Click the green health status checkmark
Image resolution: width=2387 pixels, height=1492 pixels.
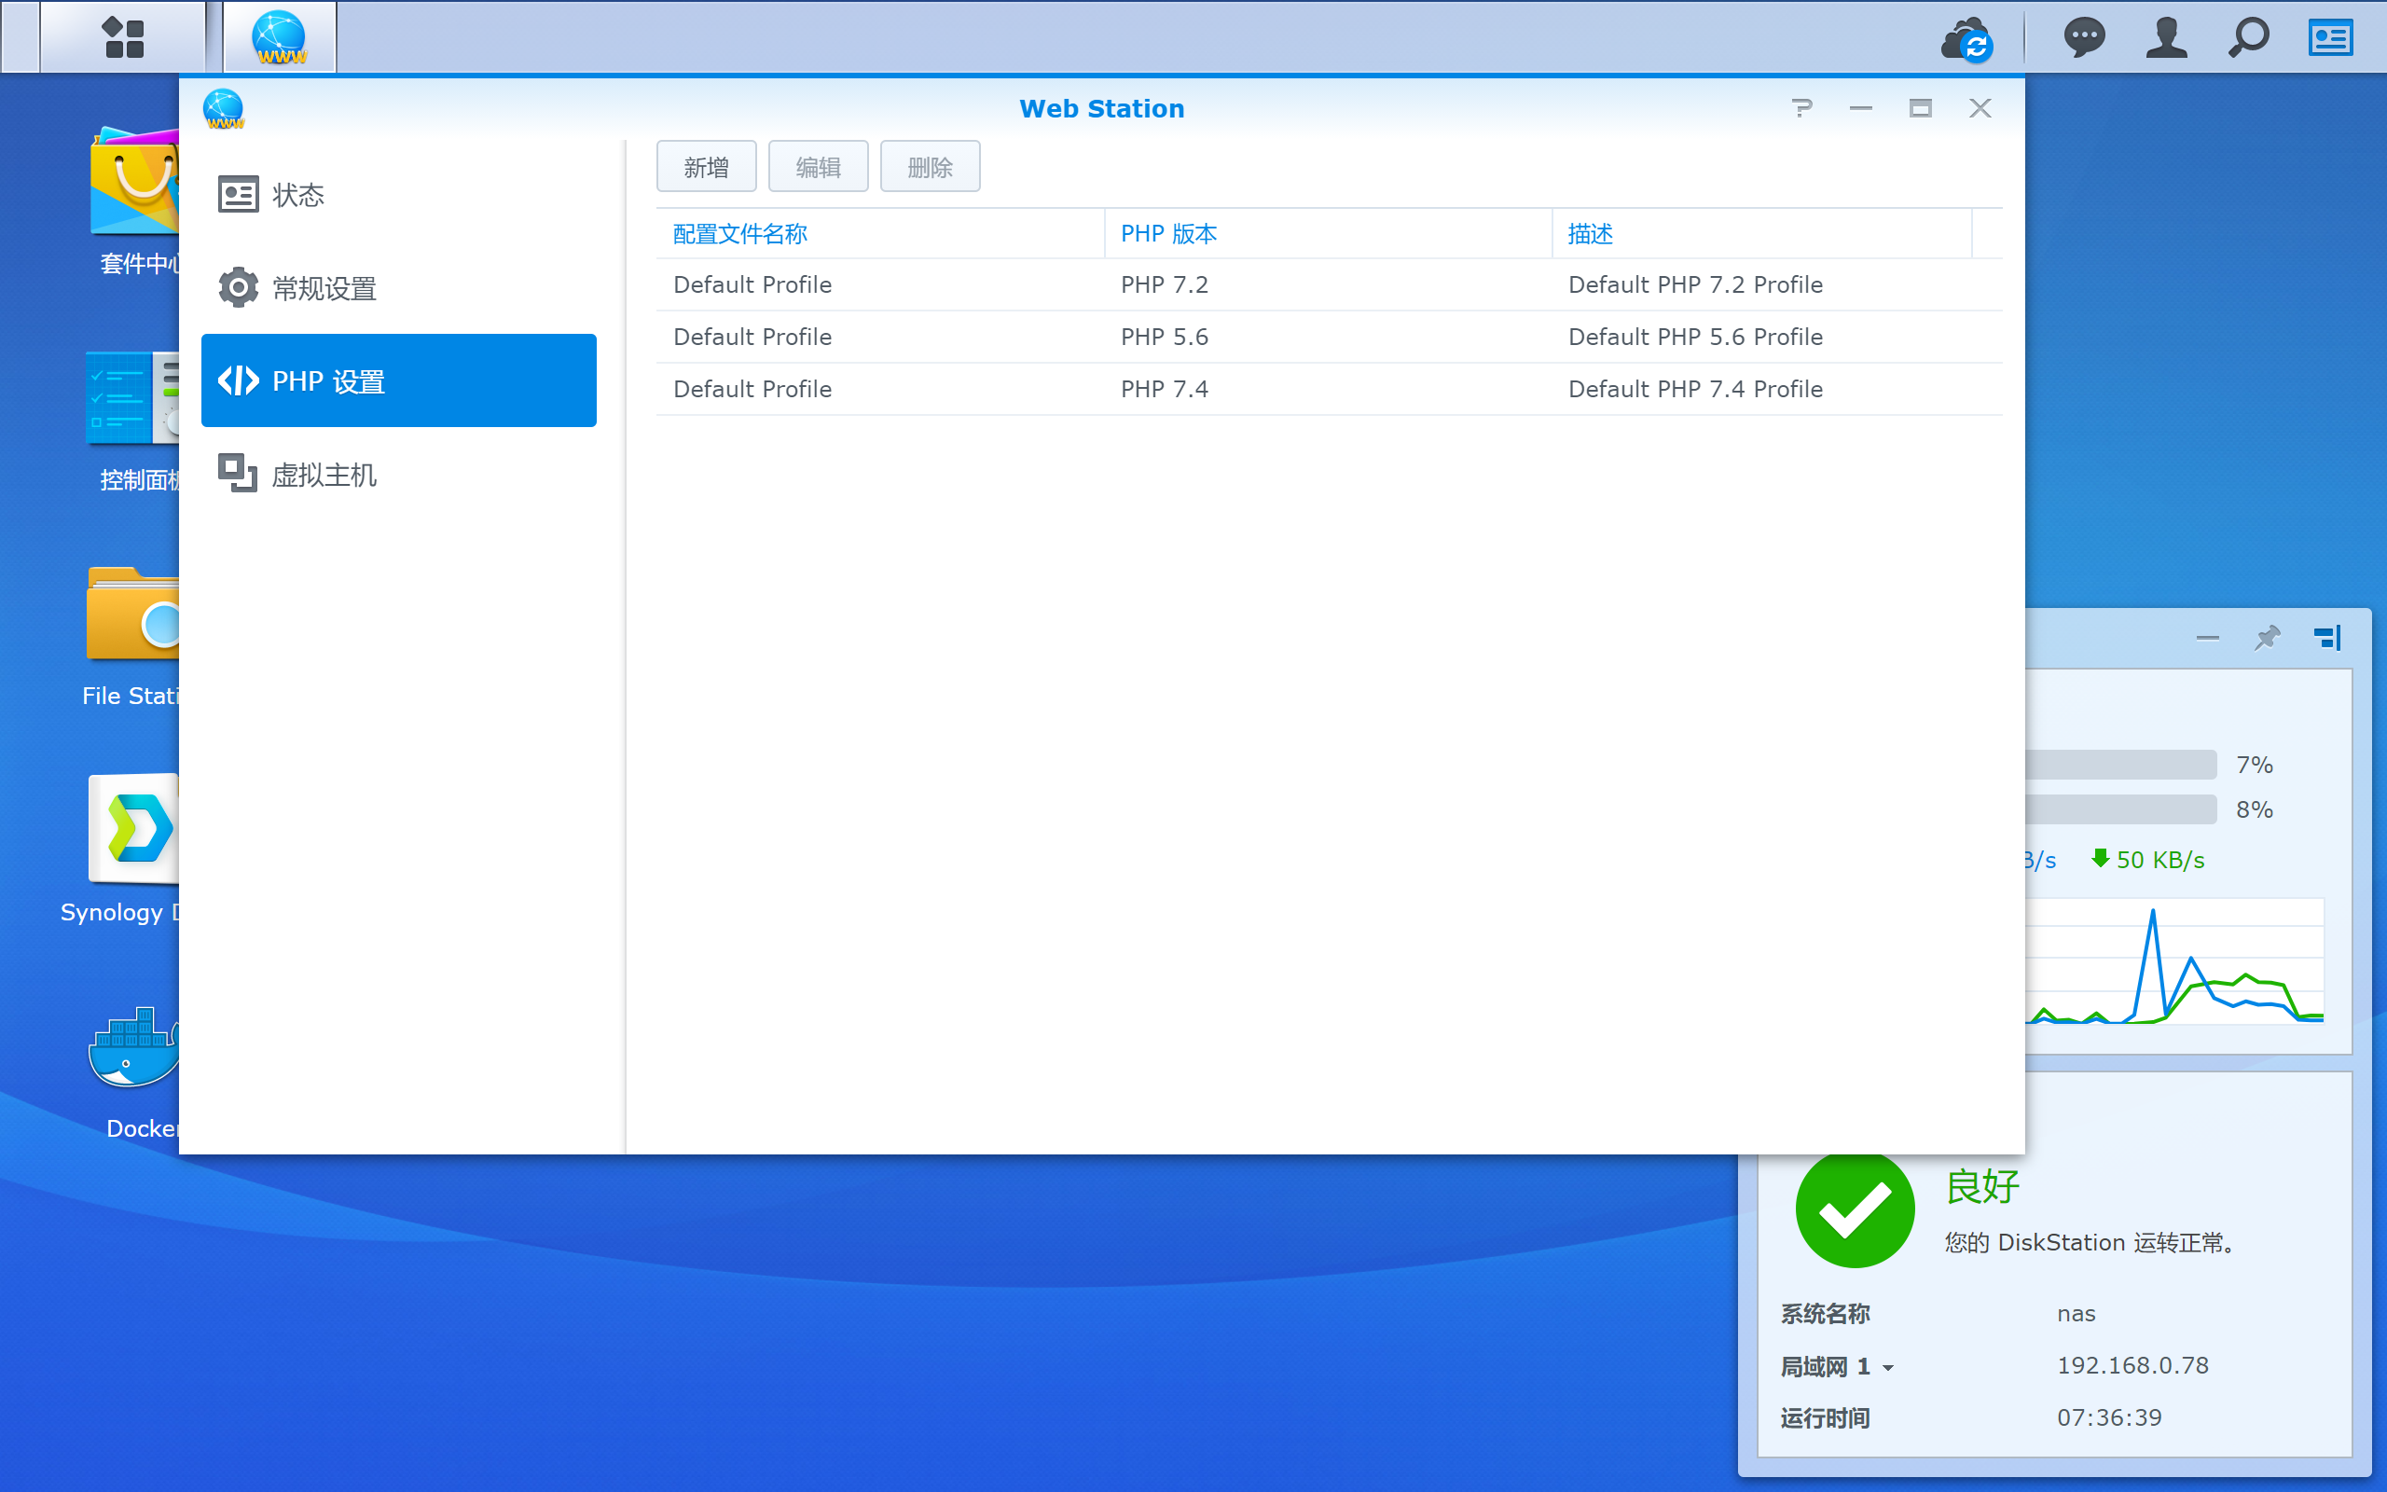1855,1208
